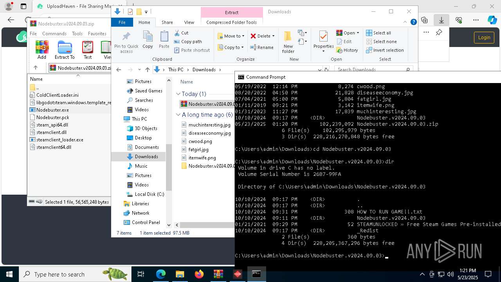Switch to the Share ribbon tab
501x282 pixels.
point(167,22)
